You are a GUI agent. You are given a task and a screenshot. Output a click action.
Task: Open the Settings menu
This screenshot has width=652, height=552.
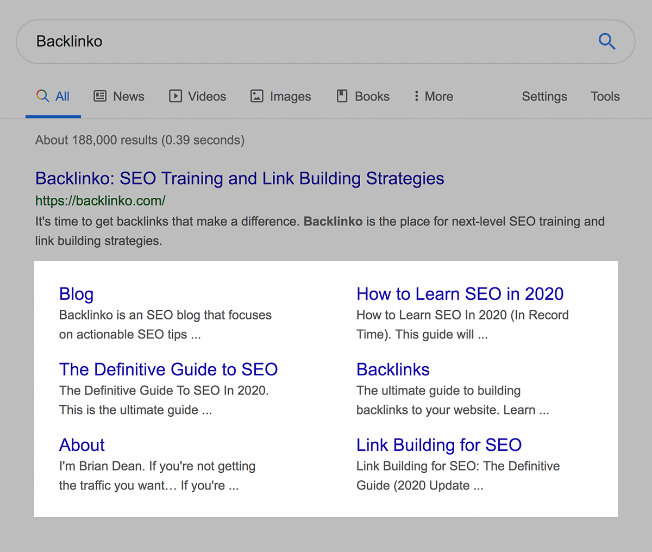click(544, 97)
